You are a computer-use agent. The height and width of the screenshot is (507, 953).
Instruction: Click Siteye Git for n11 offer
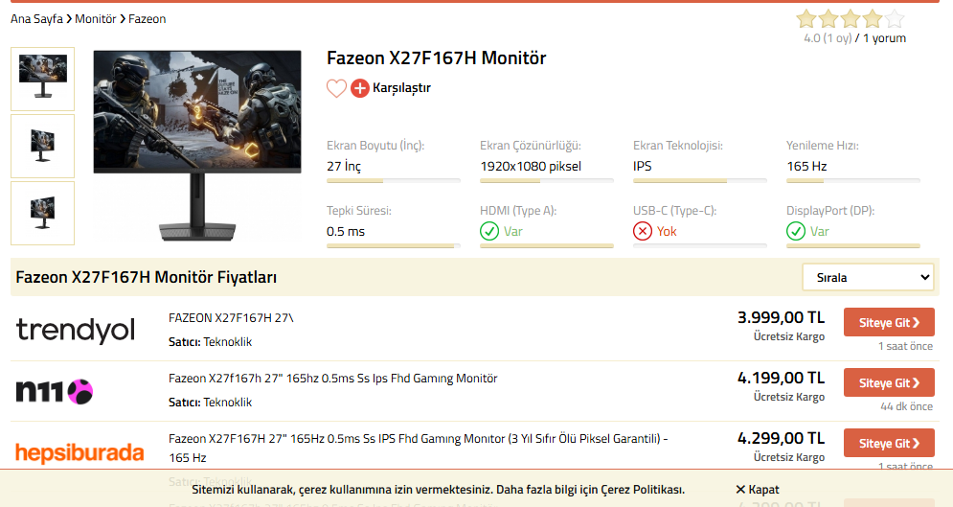(889, 383)
